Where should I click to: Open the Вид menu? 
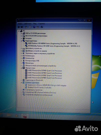[x=35, y=23]
